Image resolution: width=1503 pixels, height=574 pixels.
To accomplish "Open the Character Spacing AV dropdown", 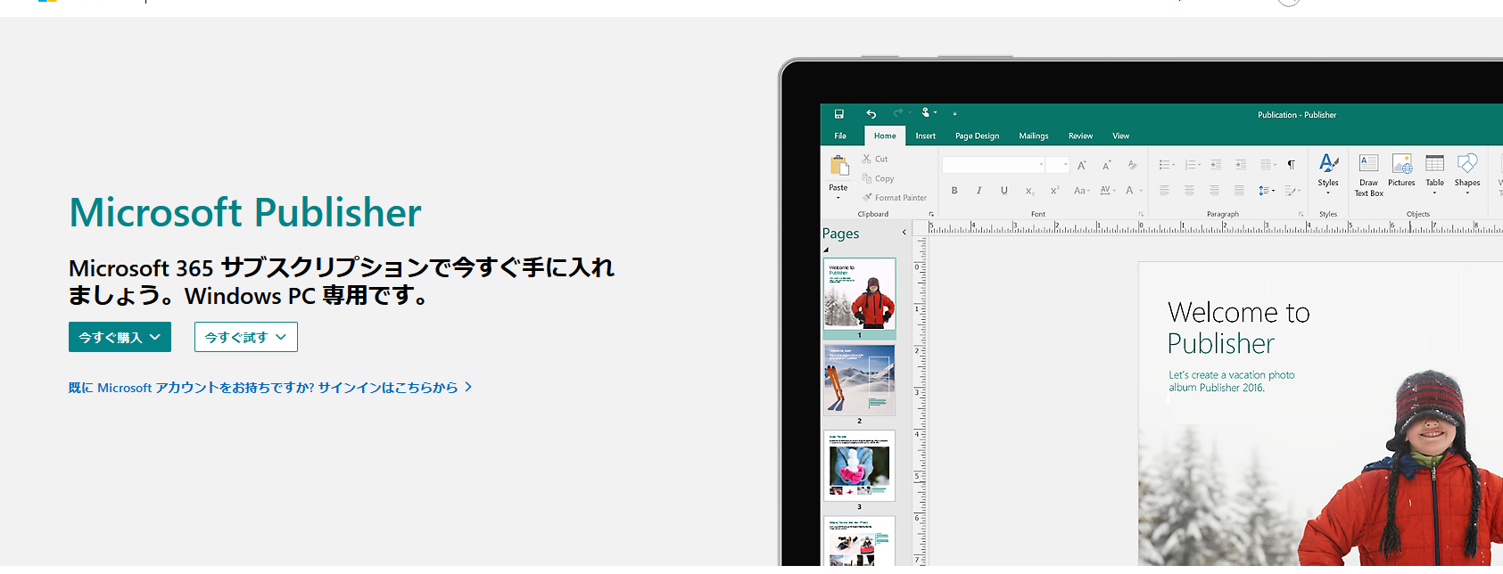I will tap(1108, 191).
